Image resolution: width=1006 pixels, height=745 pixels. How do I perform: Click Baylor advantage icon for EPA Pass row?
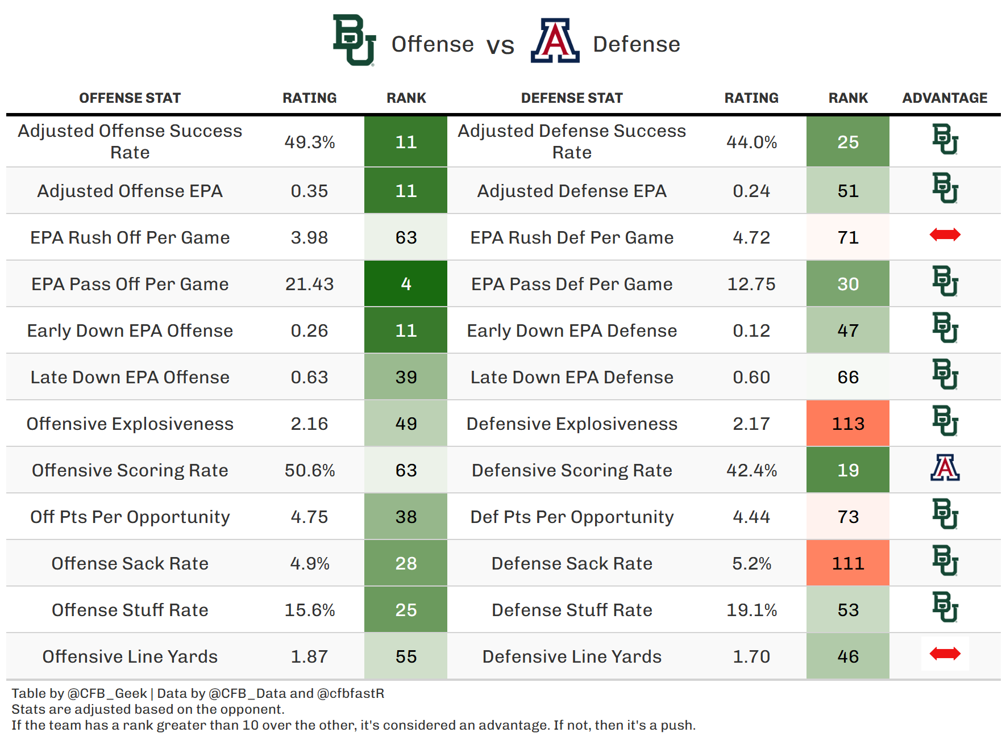click(945, 282)
